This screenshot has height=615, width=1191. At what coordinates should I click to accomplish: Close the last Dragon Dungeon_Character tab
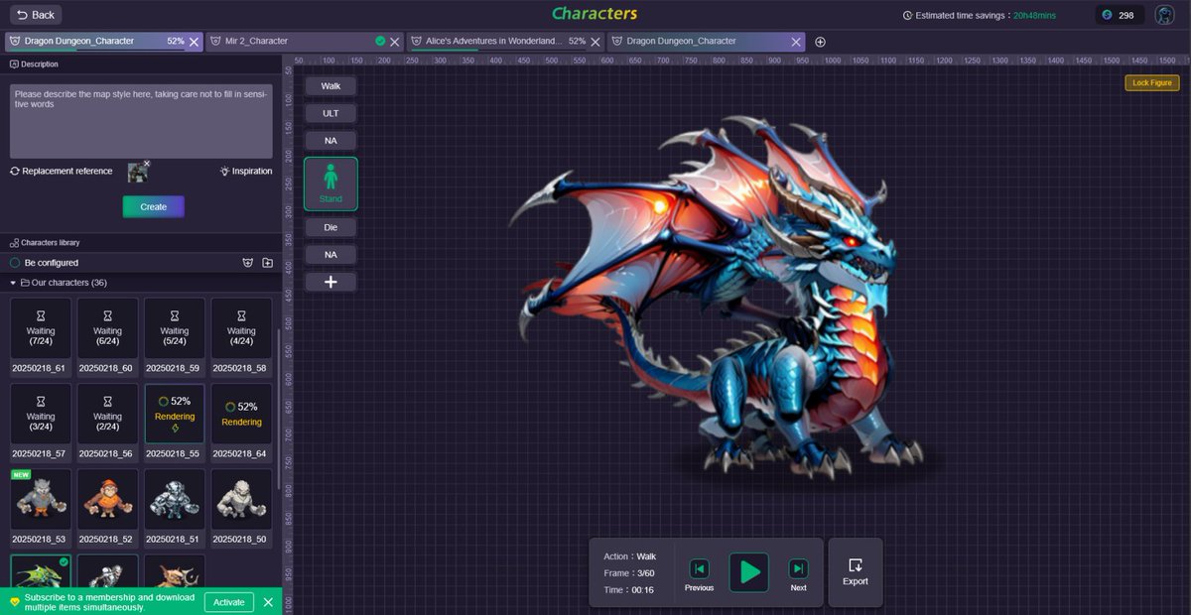pos(796,42)
